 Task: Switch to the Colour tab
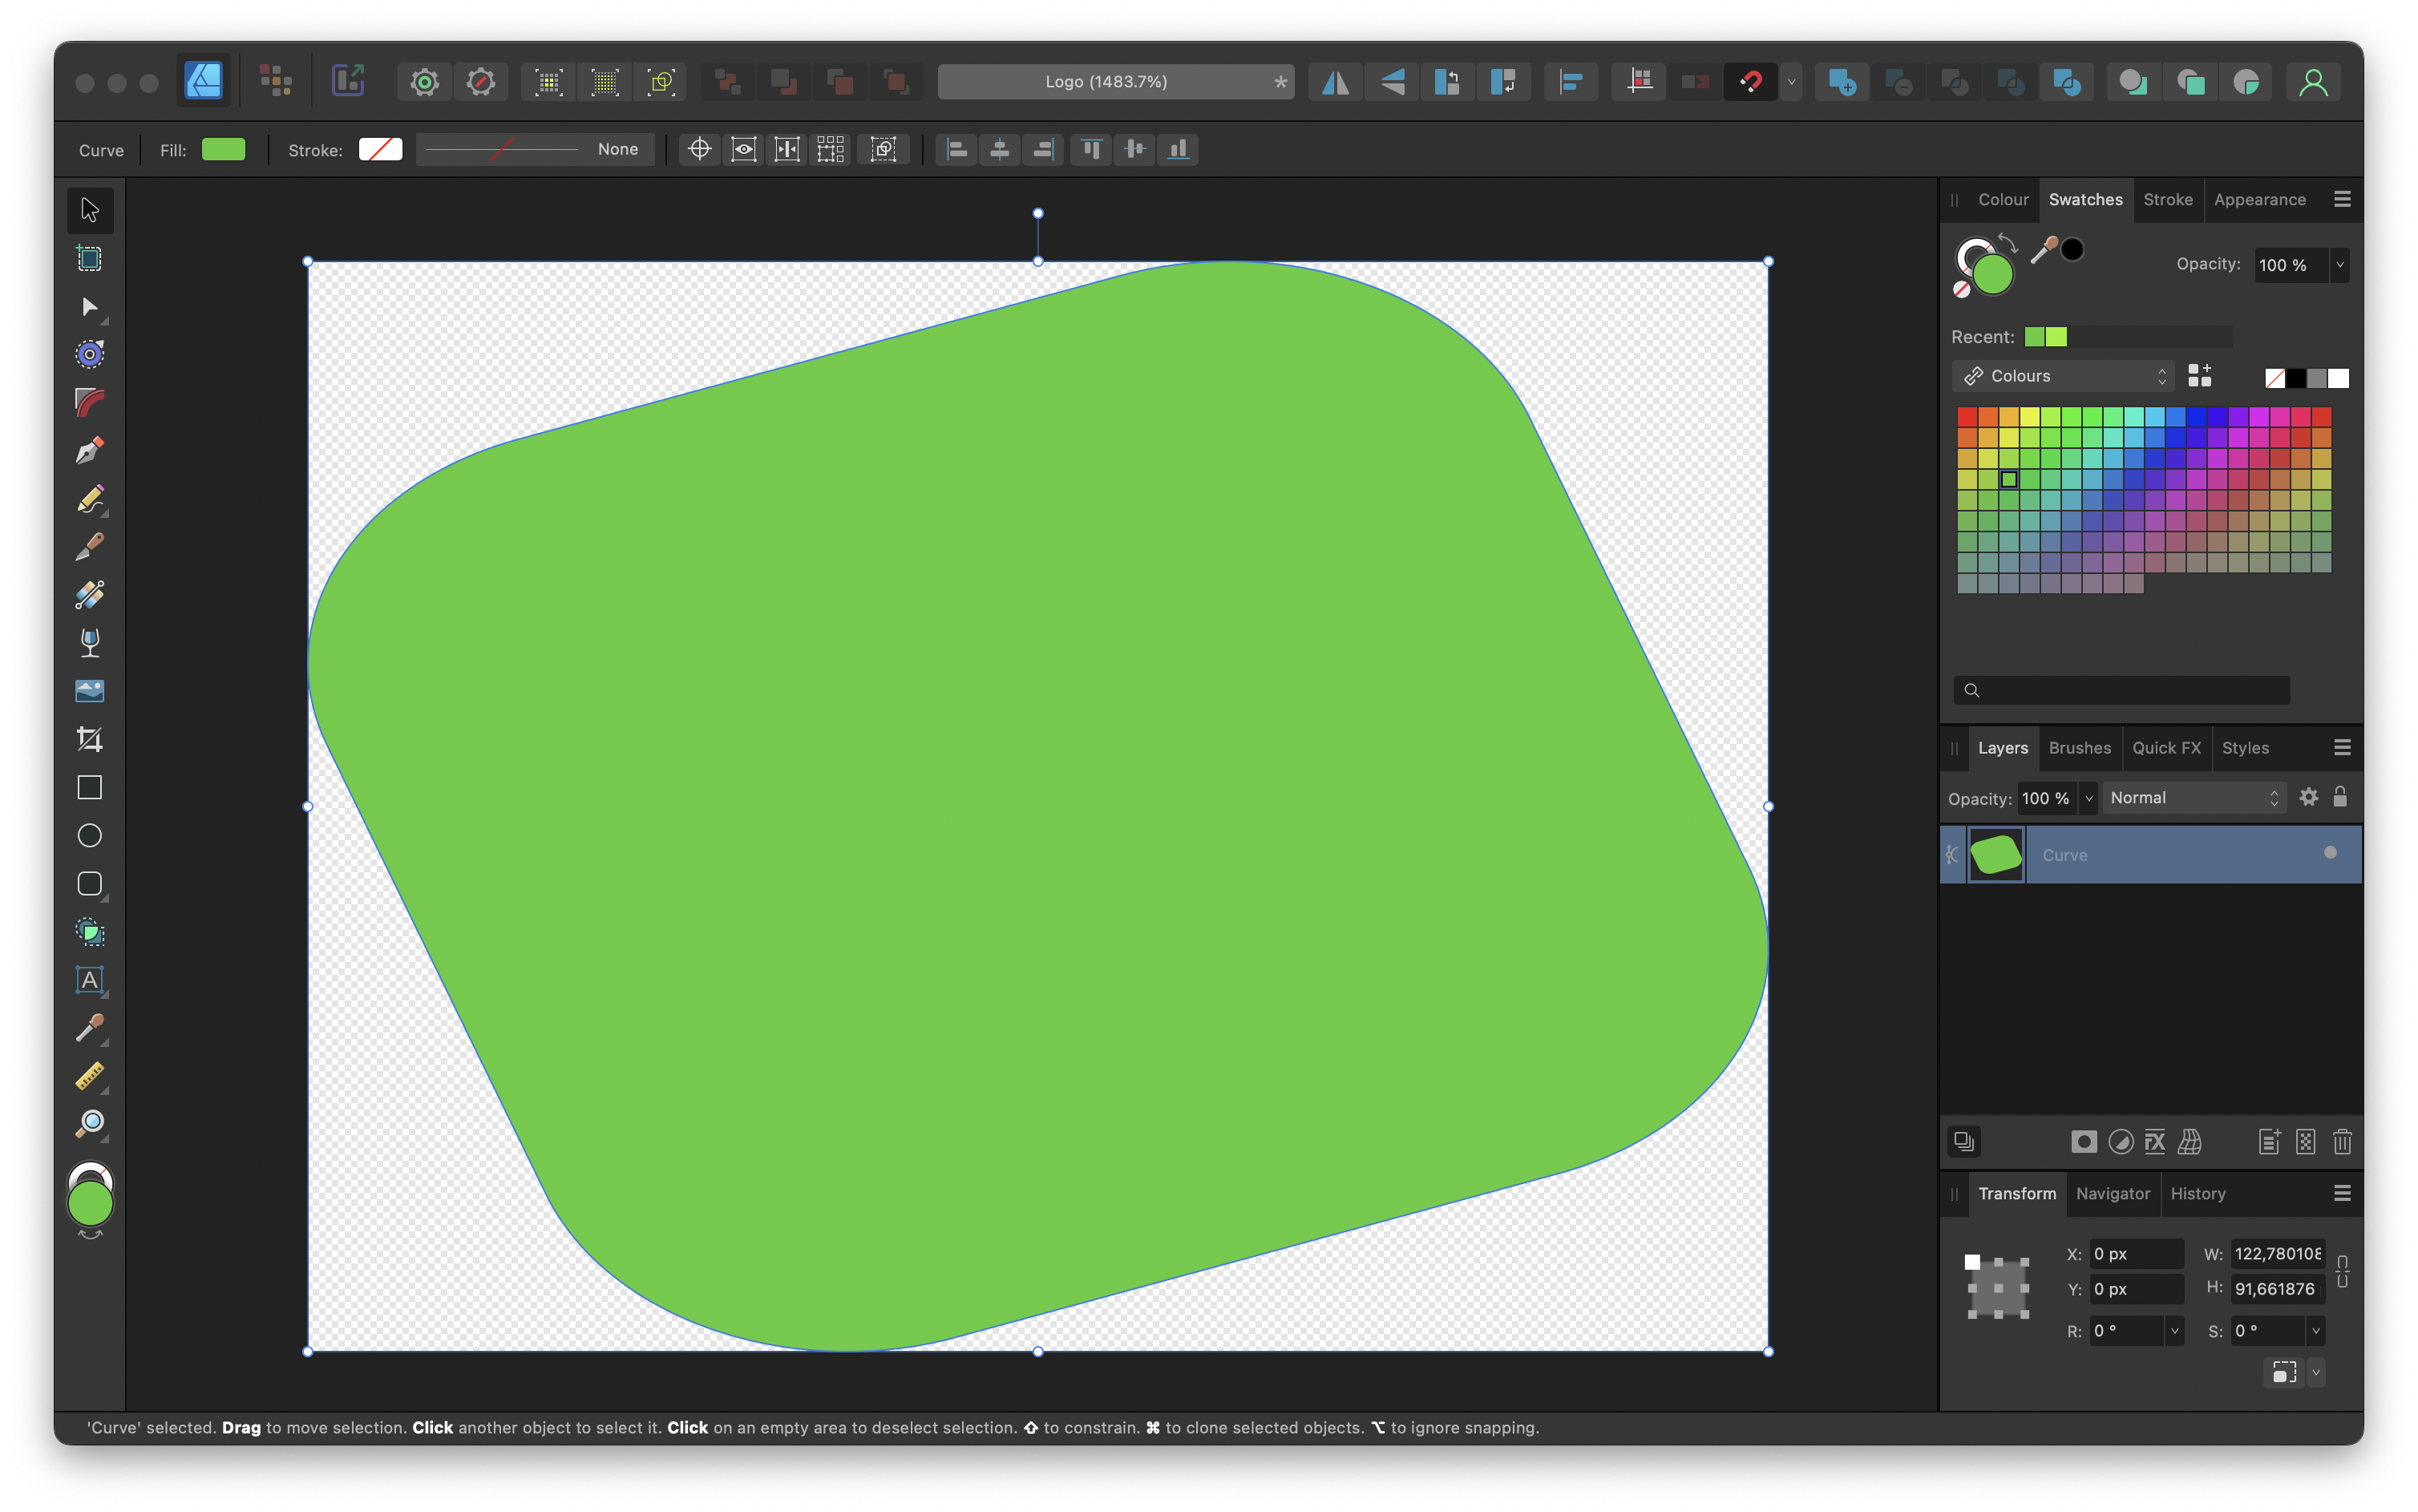tap(2002, 199)
